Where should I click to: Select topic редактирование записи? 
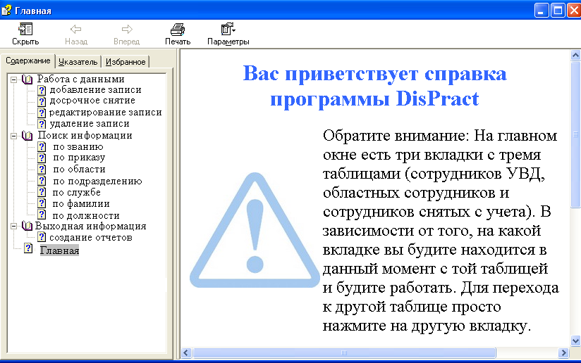tap(106, 113)
